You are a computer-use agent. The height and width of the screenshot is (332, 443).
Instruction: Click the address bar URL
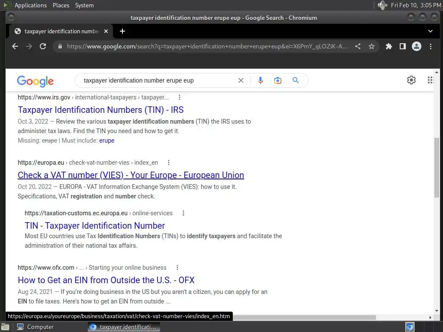pos(207,46)
